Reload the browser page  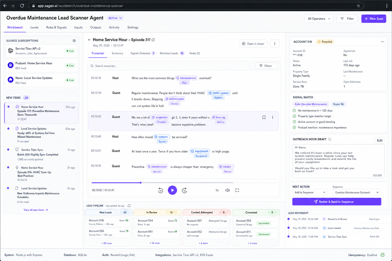point(22,6)
